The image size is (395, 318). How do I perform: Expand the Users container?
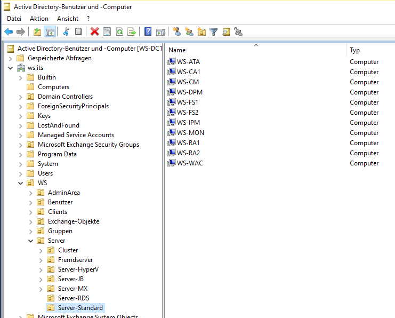(x=21, y=174)
